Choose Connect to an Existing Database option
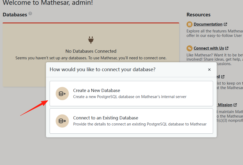This screenshot has height=165, width=243. pos(131,121)
